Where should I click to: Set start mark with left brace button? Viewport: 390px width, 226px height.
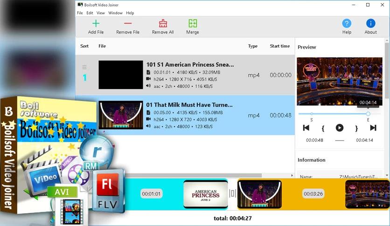pos(323,128)
